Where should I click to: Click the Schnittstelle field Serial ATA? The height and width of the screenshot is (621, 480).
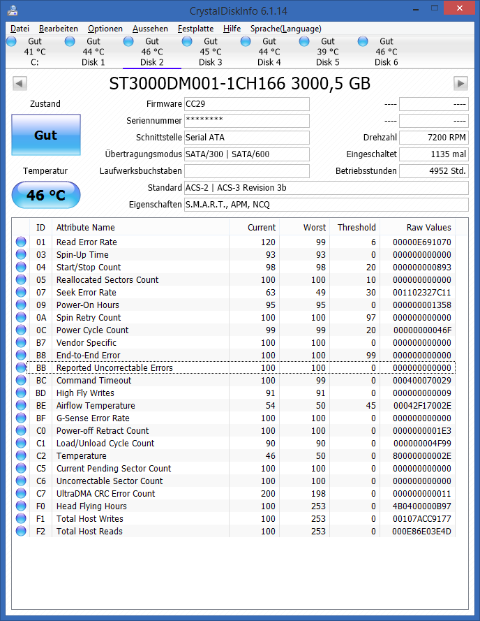pos(247,138)
